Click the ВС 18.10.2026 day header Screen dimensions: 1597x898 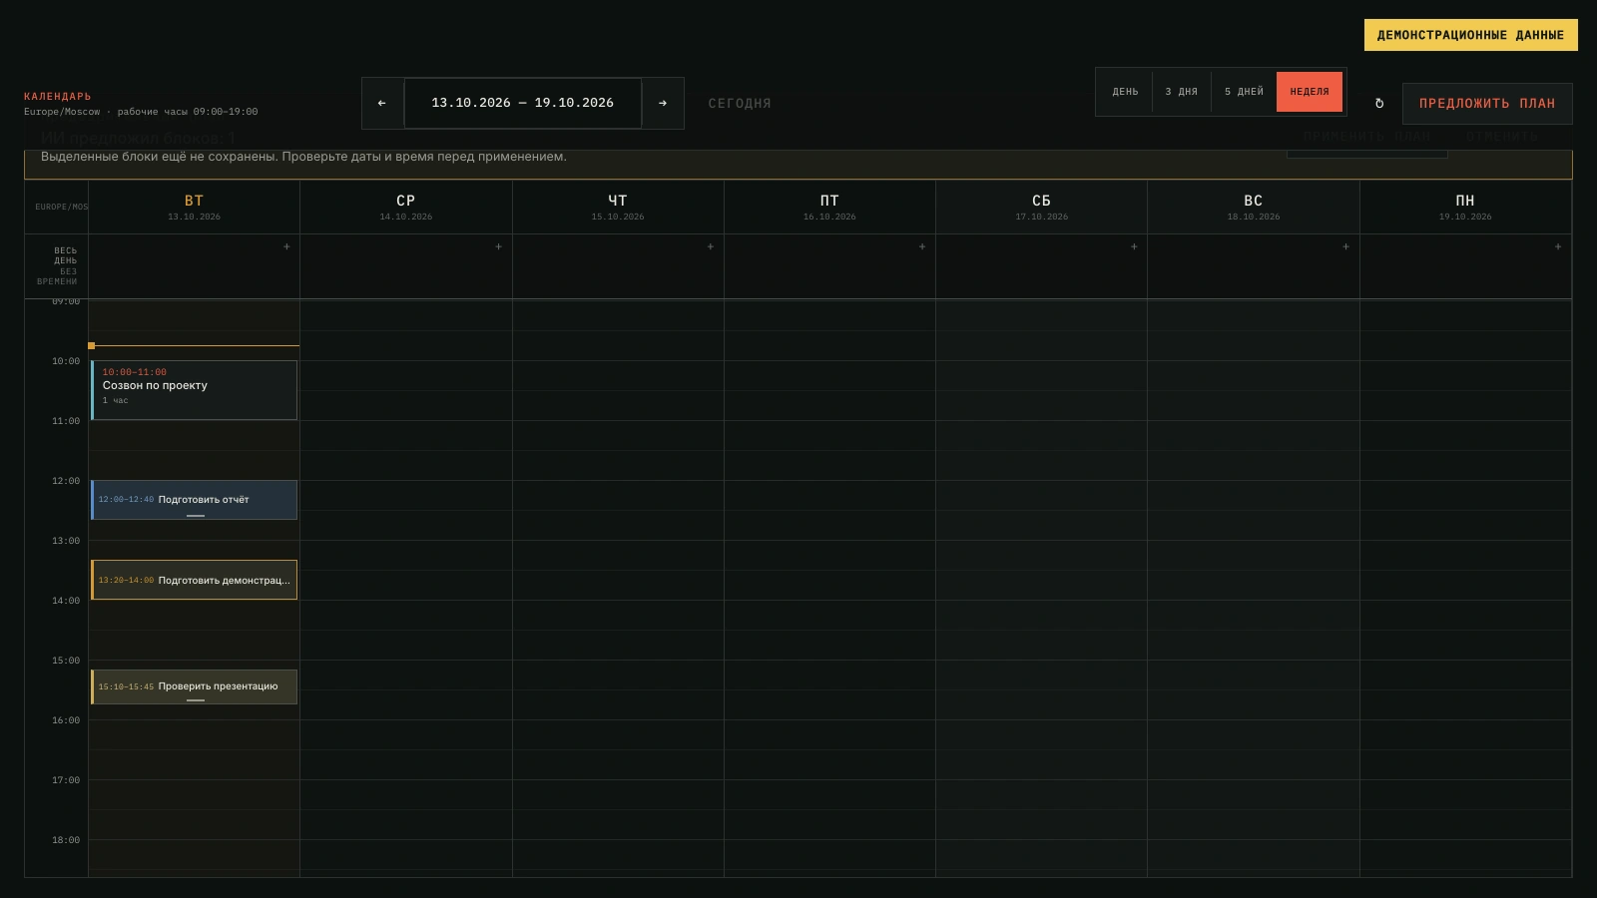(x=1254, y=208)
